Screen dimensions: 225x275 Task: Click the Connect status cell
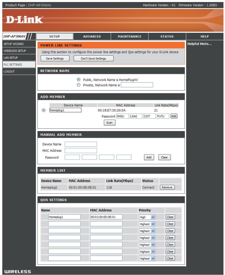tap(150, 187)
